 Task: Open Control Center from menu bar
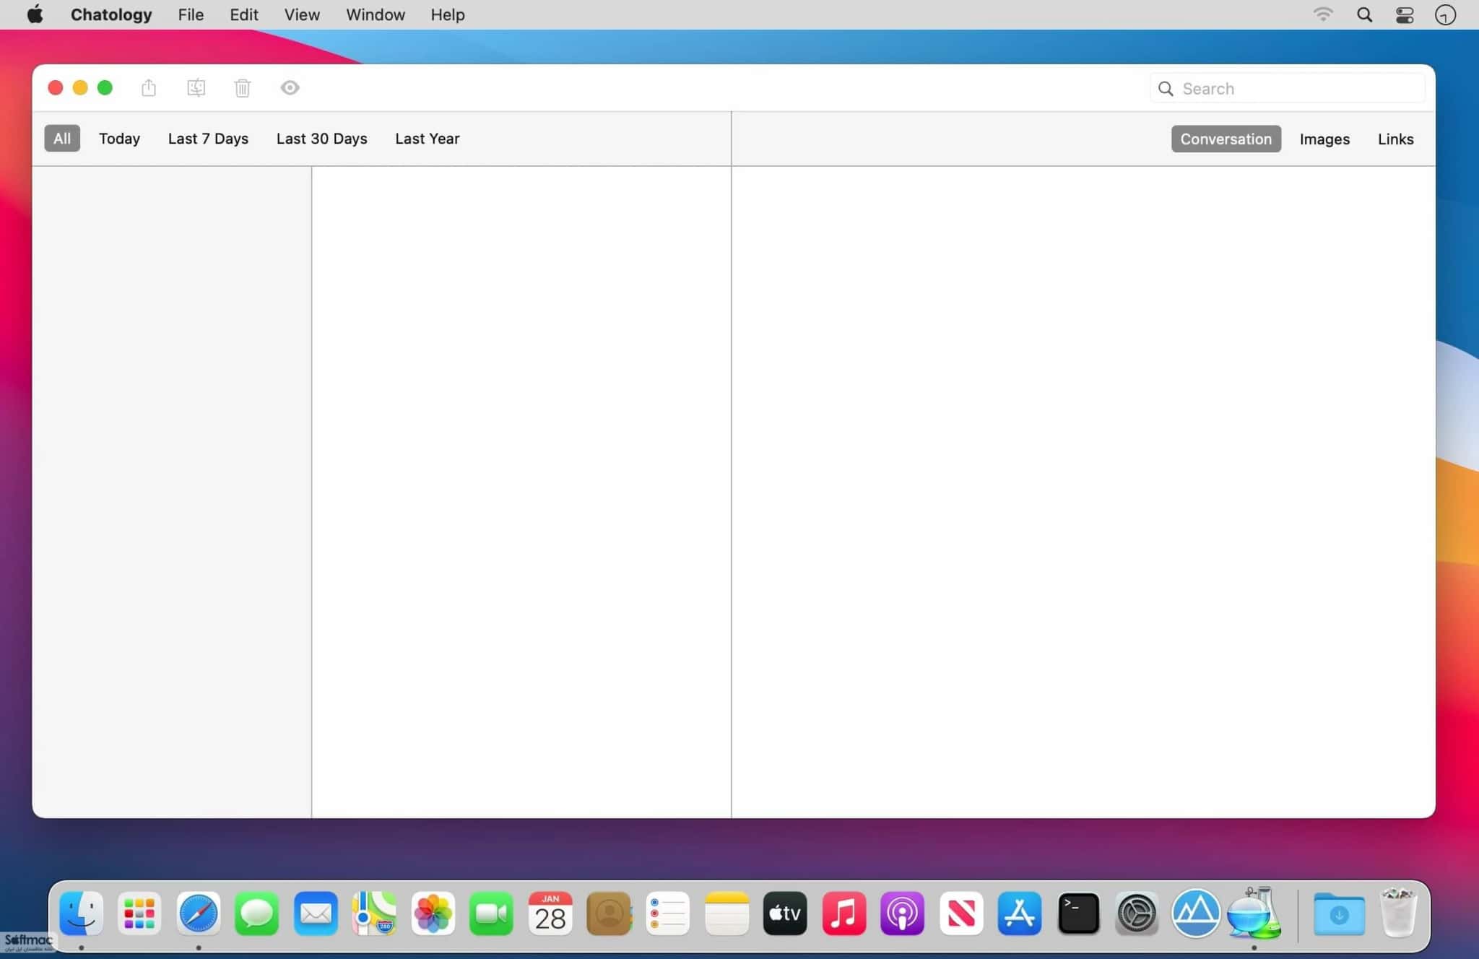pyautogui.click(x=1405, y=14)
